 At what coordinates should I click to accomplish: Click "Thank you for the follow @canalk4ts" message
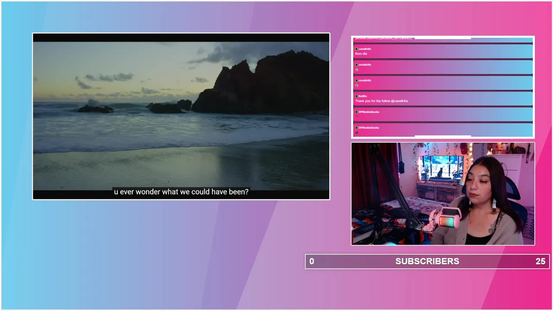(x=381, y=101)
